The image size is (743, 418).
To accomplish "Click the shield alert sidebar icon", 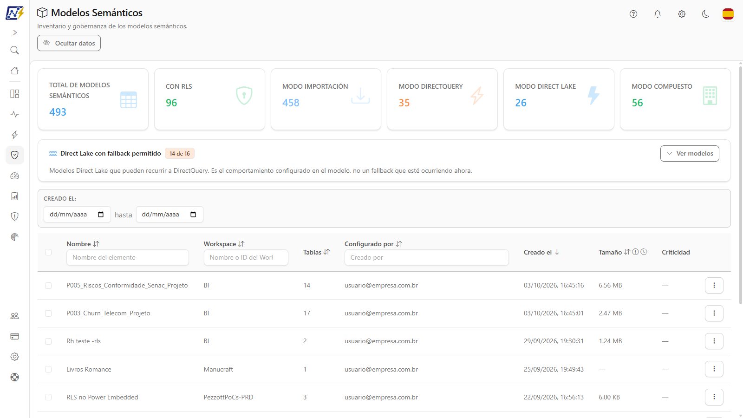I will click(x=15, y=216).
